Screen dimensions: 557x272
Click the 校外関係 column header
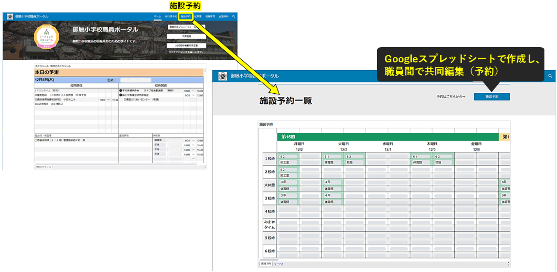[161, 86]
